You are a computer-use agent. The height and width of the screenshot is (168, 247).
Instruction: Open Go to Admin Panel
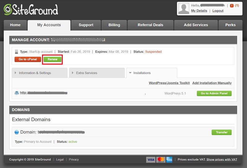click(x=214, y=93)
